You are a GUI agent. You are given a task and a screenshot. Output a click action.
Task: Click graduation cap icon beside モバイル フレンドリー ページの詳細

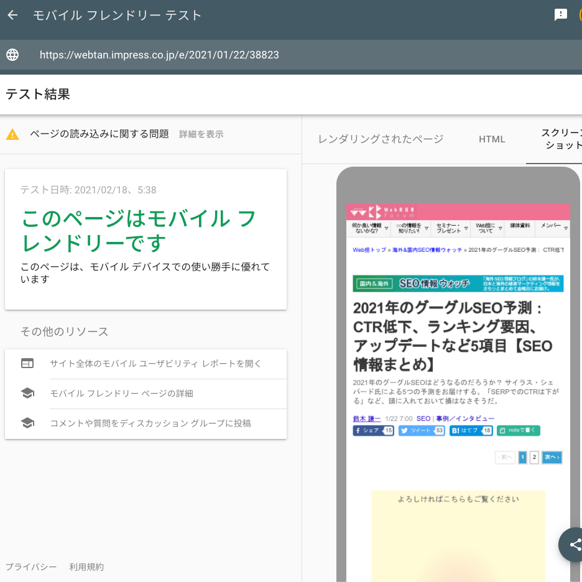[27, 394]
